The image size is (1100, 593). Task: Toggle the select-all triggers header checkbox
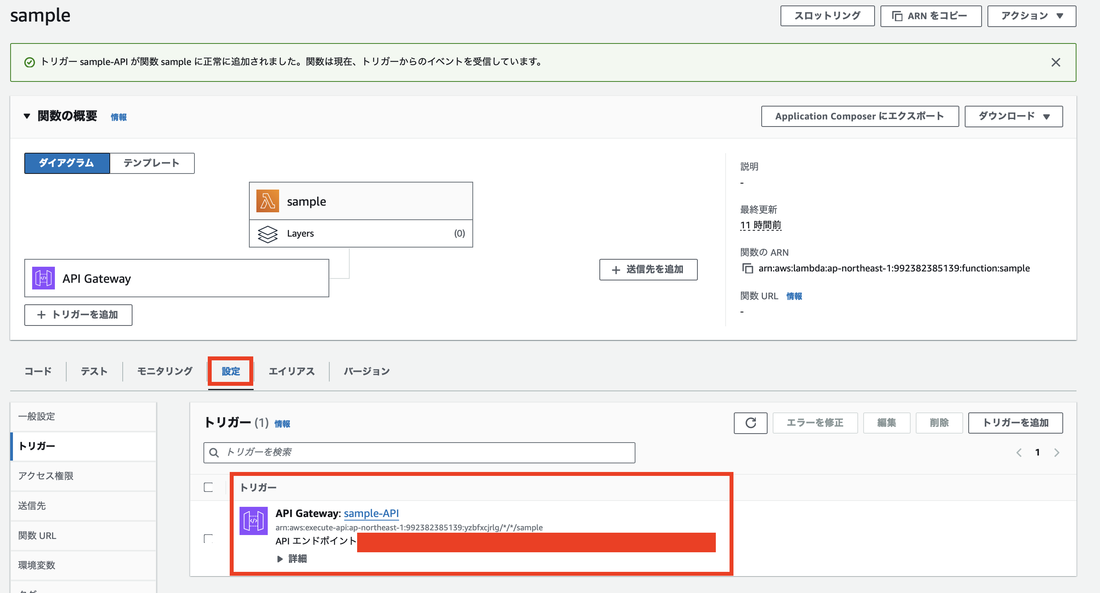click(209, 487)
